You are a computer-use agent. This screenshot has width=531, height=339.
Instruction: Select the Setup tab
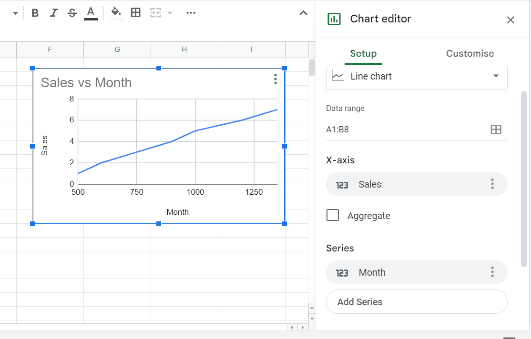(363, 53)
